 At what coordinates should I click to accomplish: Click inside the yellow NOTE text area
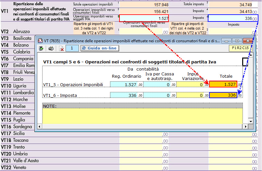click(x=142, y=116)
